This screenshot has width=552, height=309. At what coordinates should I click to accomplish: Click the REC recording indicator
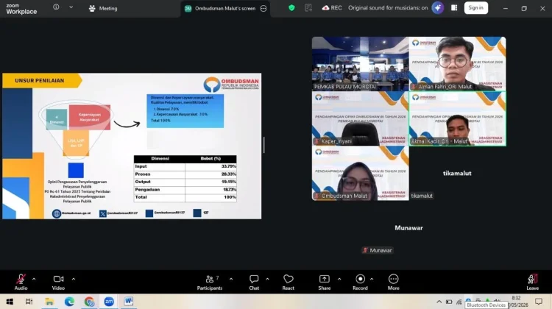pos(332,8)
